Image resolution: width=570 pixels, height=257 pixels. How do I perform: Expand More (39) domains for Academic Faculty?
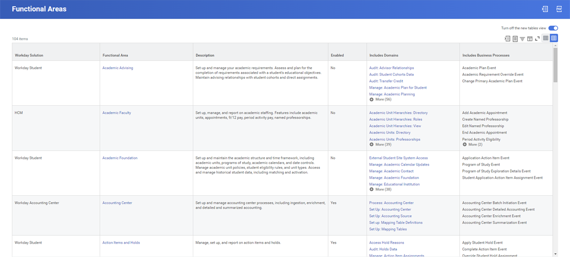tap(380, 145)
